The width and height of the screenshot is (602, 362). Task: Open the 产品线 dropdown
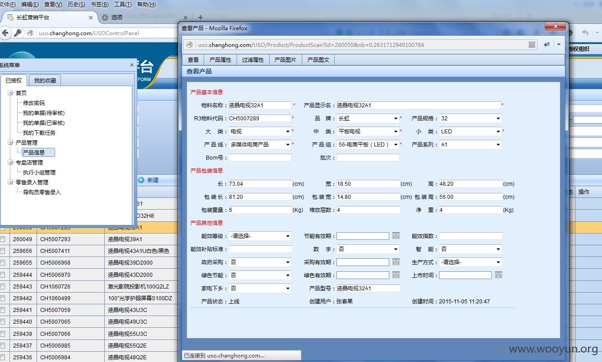coord(260,145)
